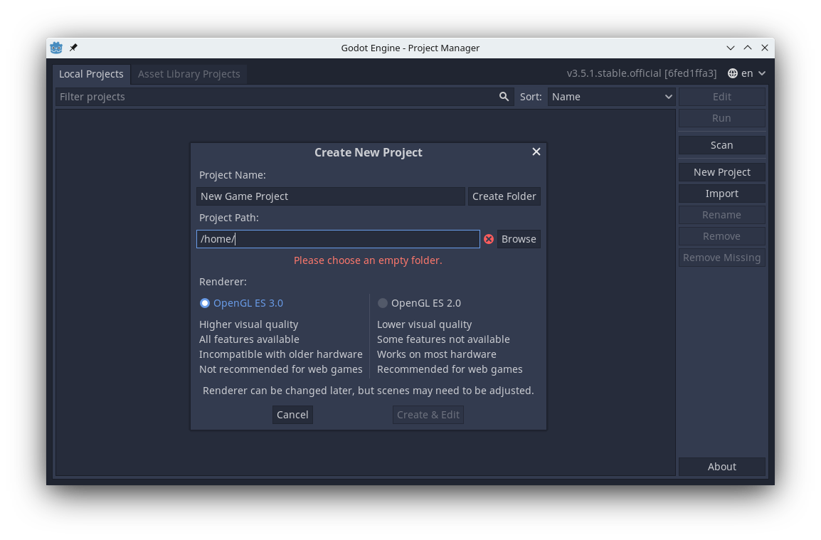Maximize the Project Manager window
Viewport: 821px width, 540px height.
[x=748, y=48]
